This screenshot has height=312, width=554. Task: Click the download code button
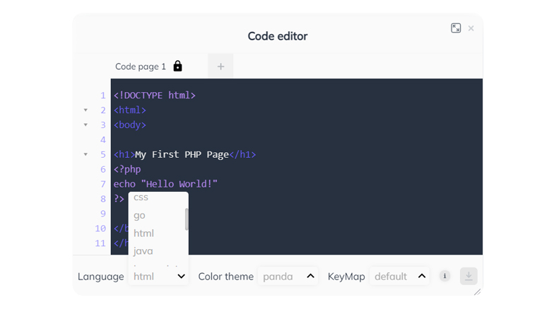click(x=468, y=276)
